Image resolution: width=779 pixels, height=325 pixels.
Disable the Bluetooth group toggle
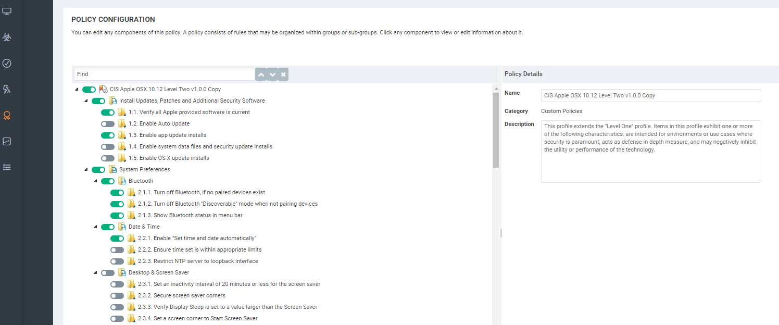[108, 181]
